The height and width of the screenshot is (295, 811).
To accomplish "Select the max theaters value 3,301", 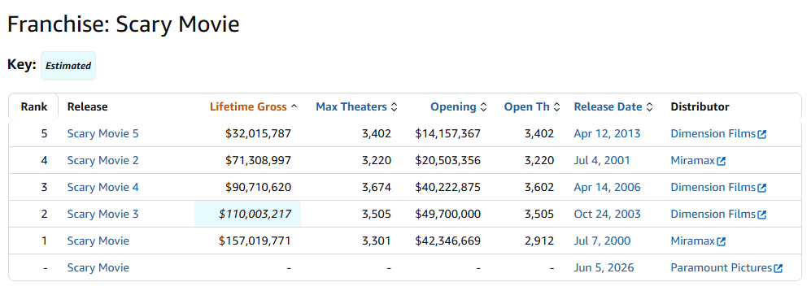I will click(377, 241).
